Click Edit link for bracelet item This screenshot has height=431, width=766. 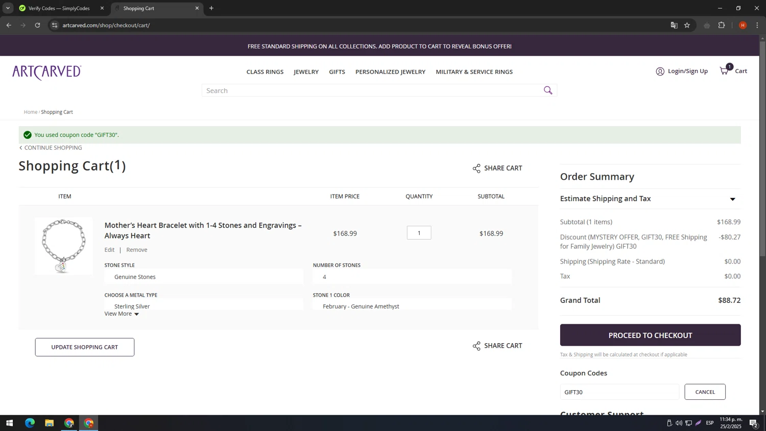pos(109,250)
